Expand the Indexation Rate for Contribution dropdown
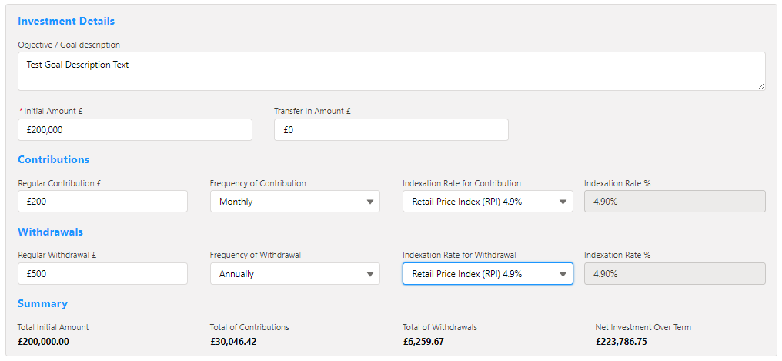 pos(487,202)
